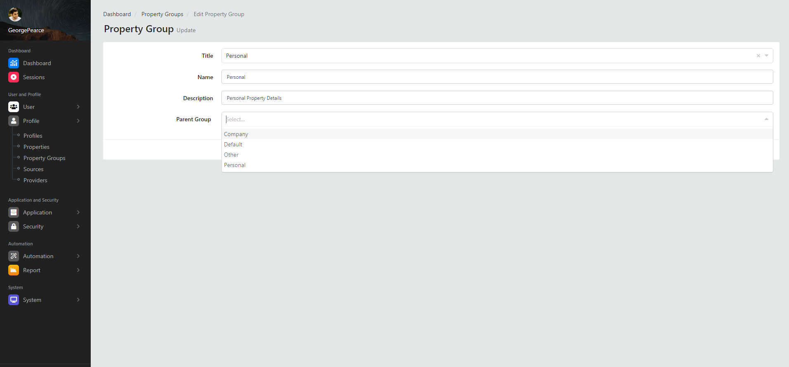789x367 pixels.
Task: Click the GeorgePearce user avatar
Action: 15,14
